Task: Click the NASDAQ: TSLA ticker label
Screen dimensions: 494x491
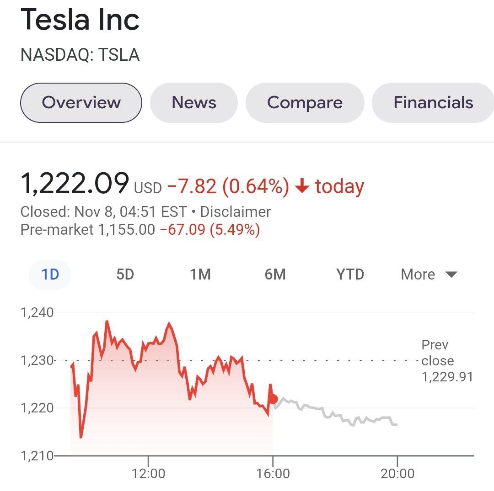Action: (80, 55)
